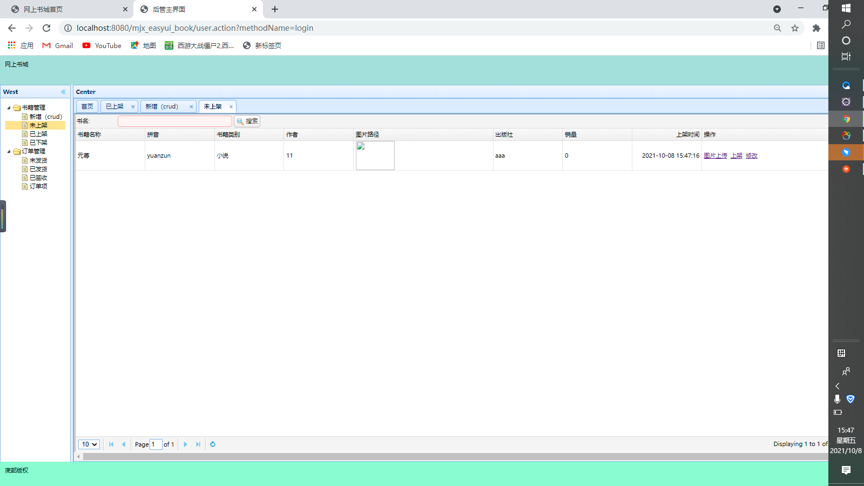This screenshot has height=486, width=864.
Task: Bookmark this page with star icon
Action: point(795,28)
